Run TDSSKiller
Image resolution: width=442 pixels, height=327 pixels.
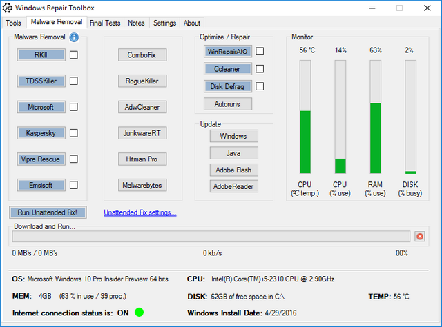pyautogui.click(x=41, y=81)
